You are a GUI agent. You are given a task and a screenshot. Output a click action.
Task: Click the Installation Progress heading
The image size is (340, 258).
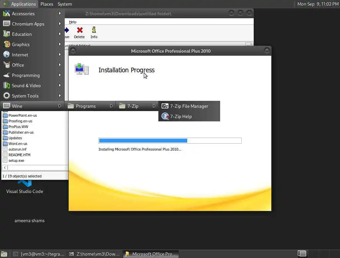pos(127,70)
